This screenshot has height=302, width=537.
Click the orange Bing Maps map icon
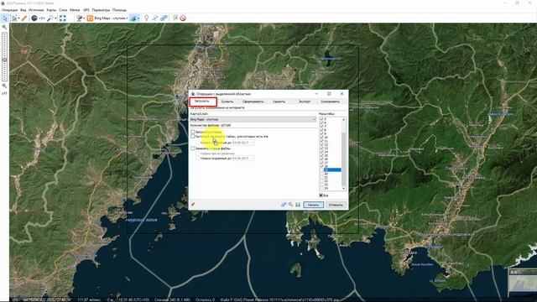click(x=90, y=18)
